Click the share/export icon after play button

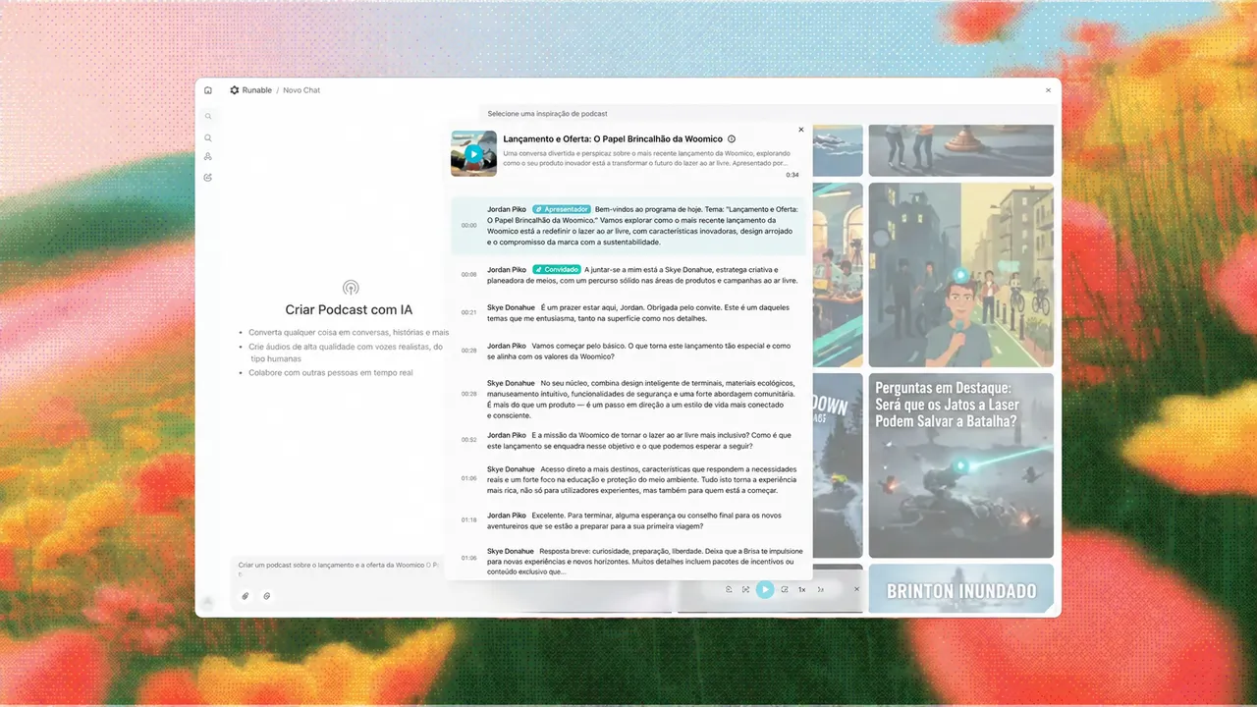coord(785,589)
